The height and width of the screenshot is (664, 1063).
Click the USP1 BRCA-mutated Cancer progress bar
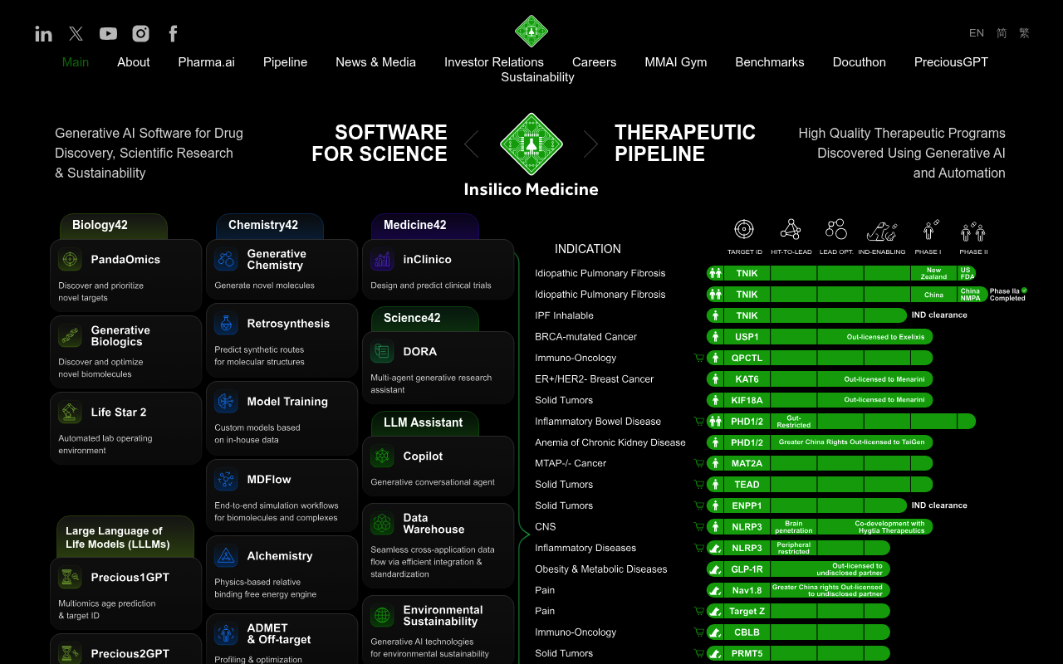(820, 337)
